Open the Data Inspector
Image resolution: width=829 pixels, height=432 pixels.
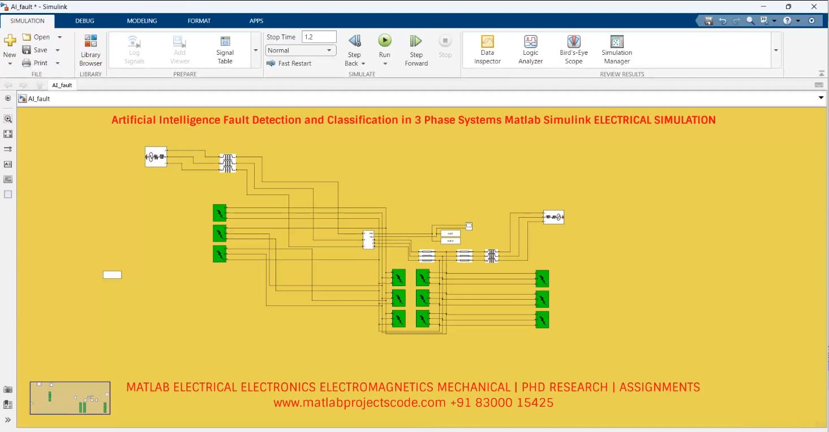487,50
